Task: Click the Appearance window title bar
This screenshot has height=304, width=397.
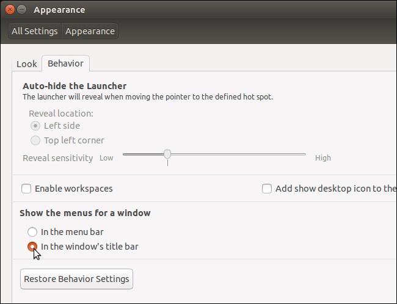Action: [x=183, y=10]
